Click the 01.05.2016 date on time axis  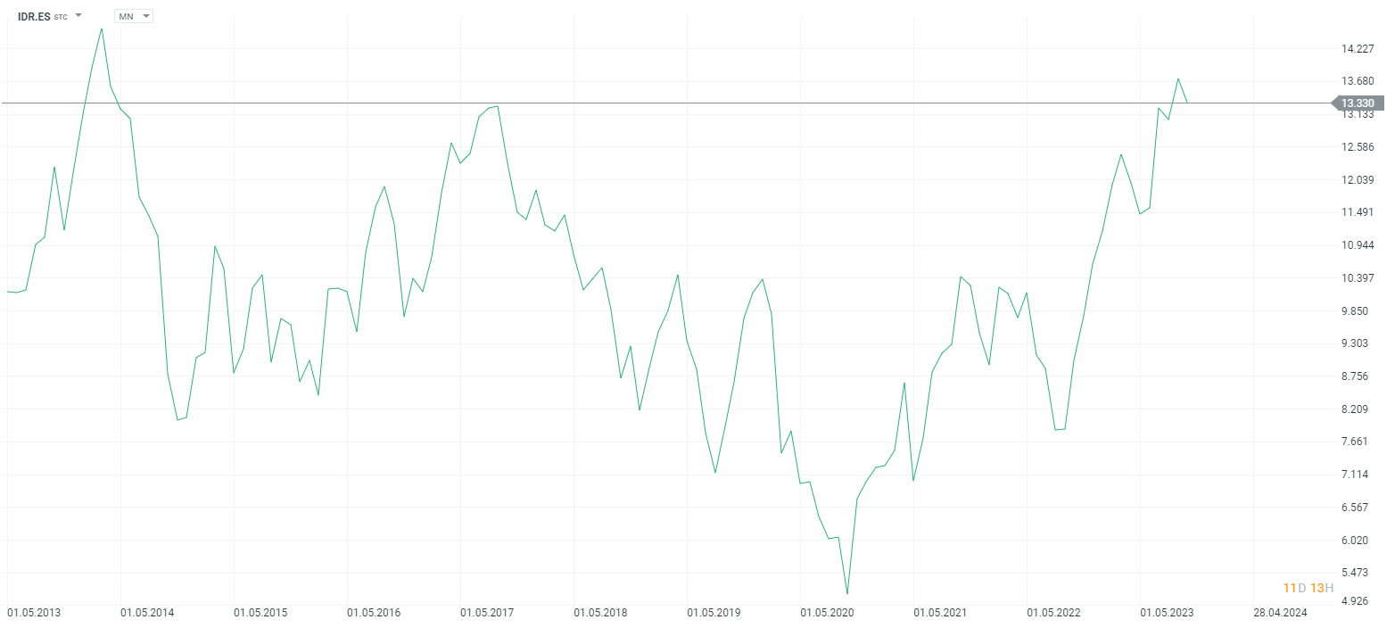[x=374, y=613]
